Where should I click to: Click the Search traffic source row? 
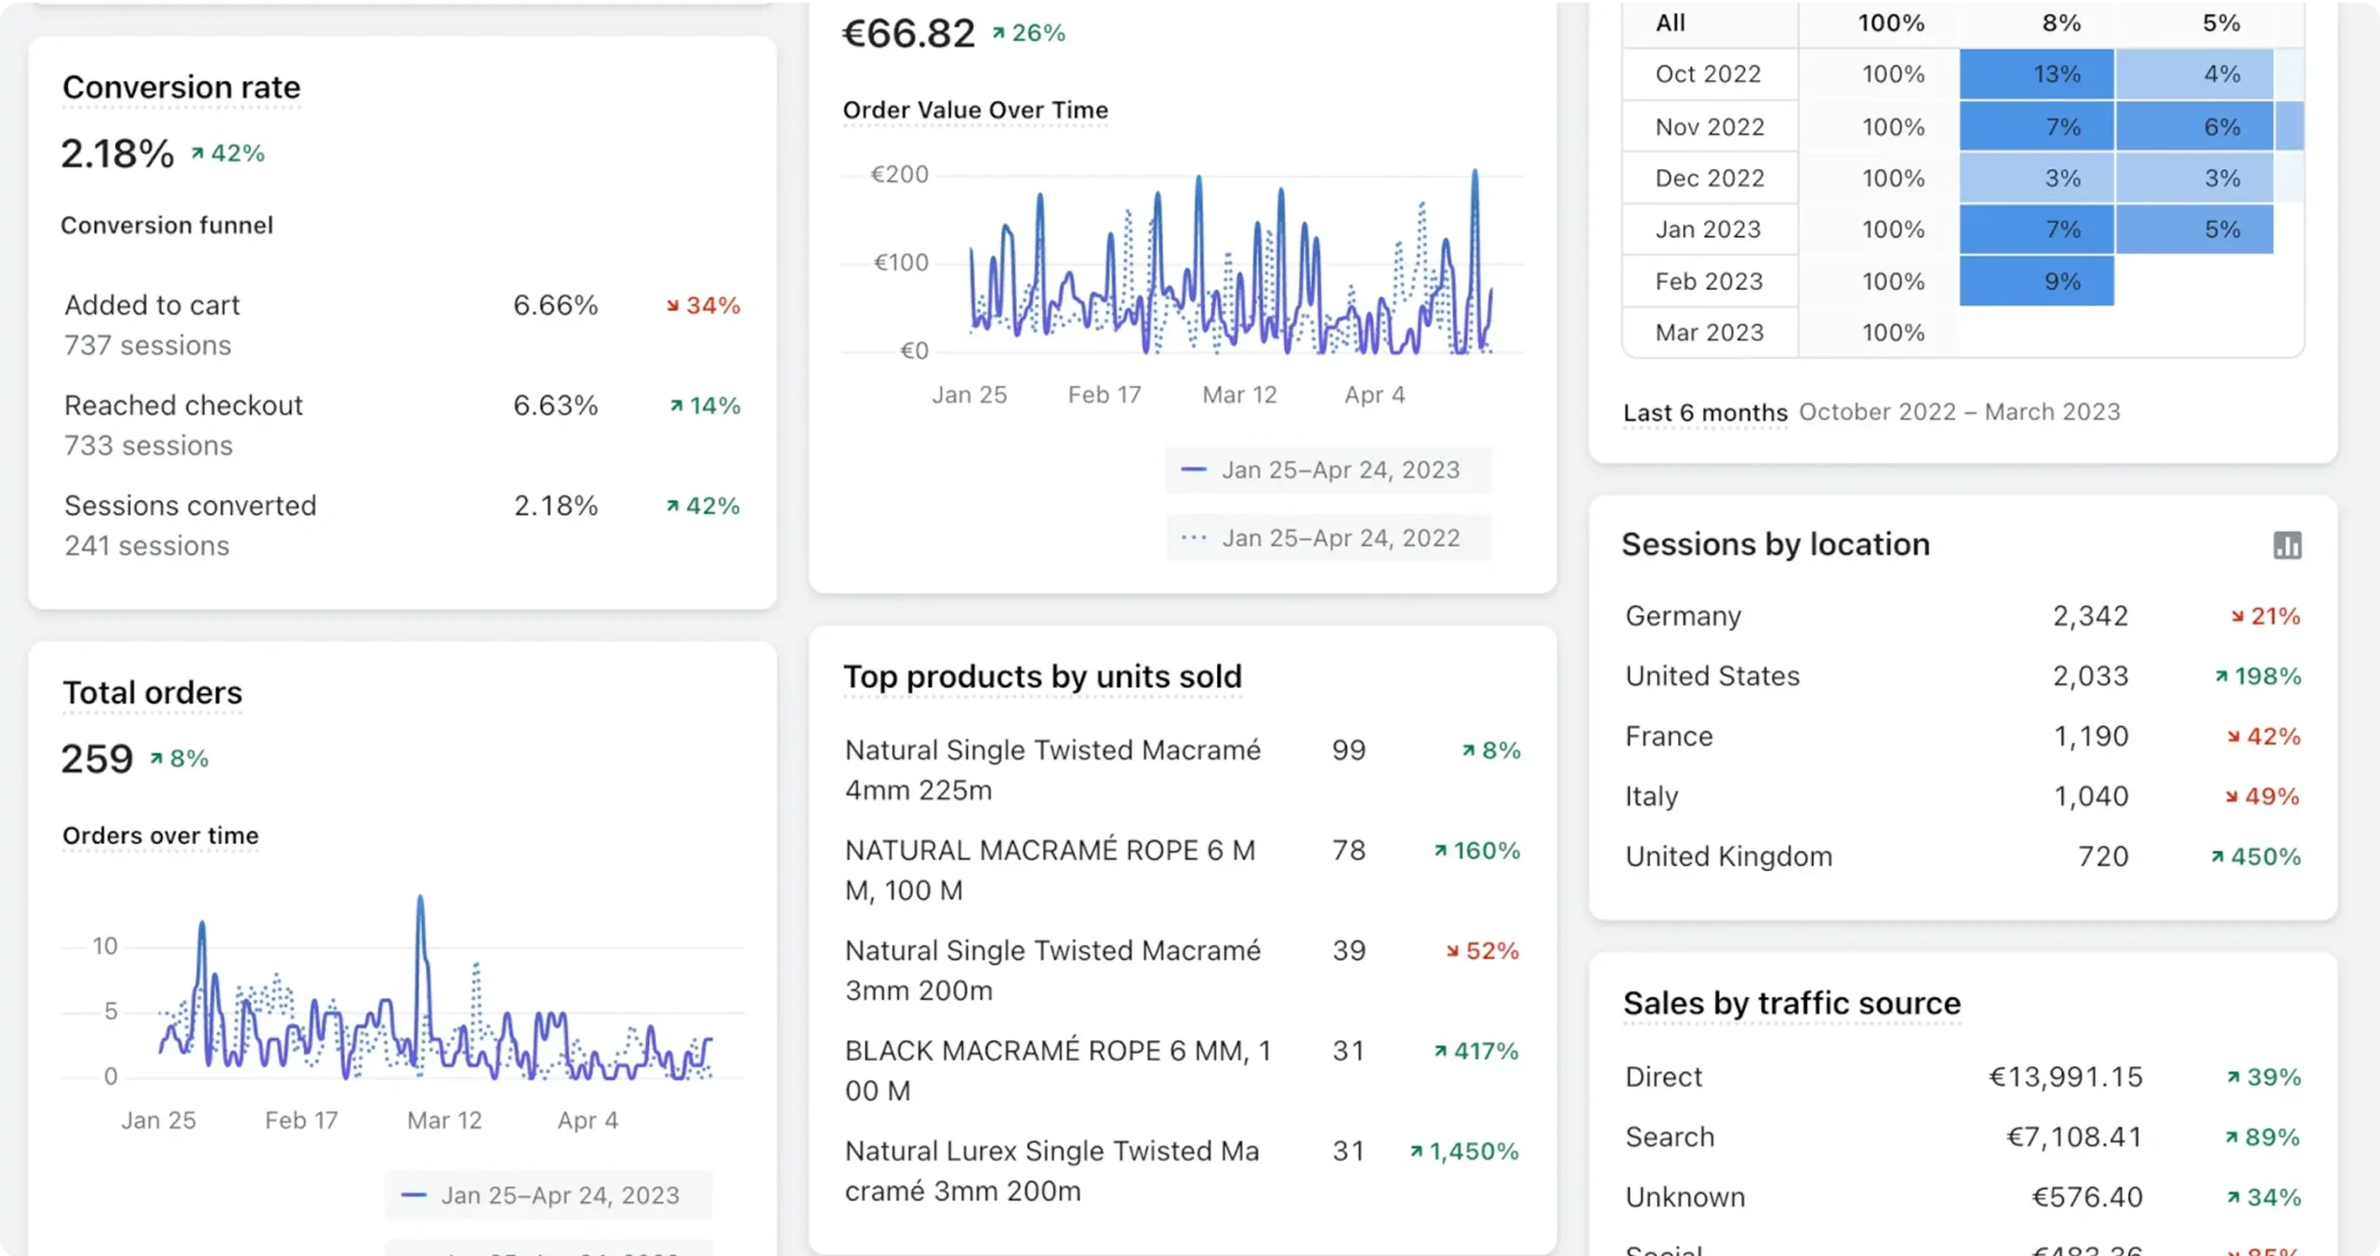(1963, 1138)
